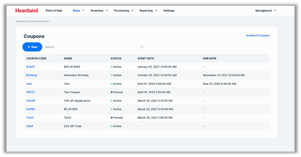The width and height of the screenshot is (301, 157).
Task: Open the $10off coupon
Action: coord(31,67)
